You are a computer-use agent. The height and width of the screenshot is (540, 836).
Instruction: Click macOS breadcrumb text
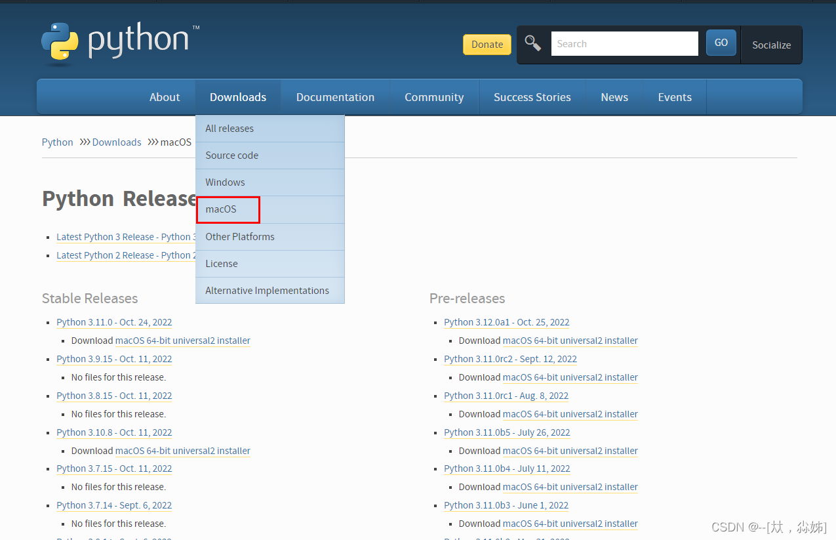click(176, 142)
